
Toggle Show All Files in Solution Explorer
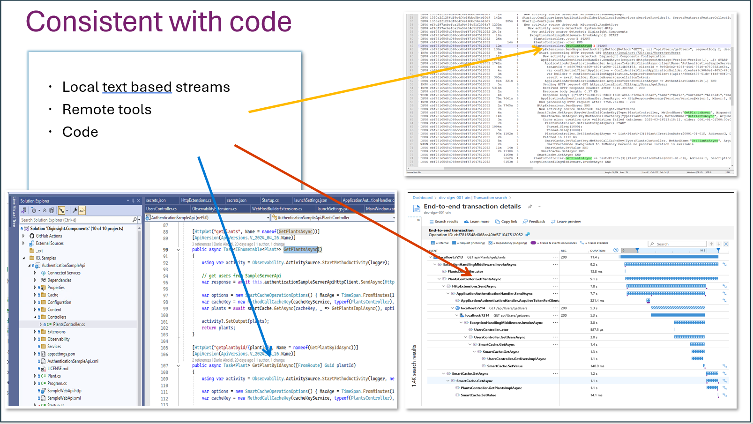click(52, 211)
